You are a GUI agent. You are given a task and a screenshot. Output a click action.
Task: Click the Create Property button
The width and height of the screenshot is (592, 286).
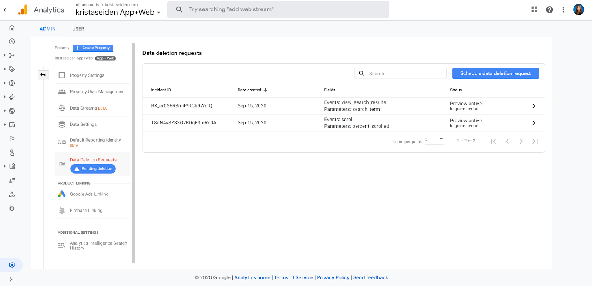tap(93, 48)
